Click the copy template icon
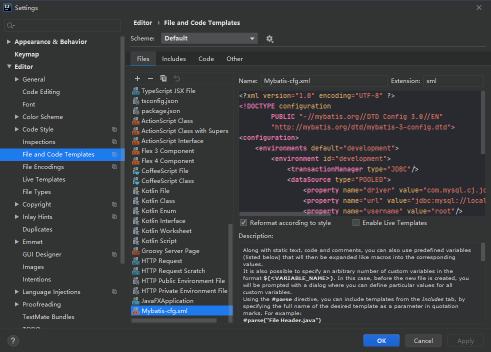 (x=163, y=78)
